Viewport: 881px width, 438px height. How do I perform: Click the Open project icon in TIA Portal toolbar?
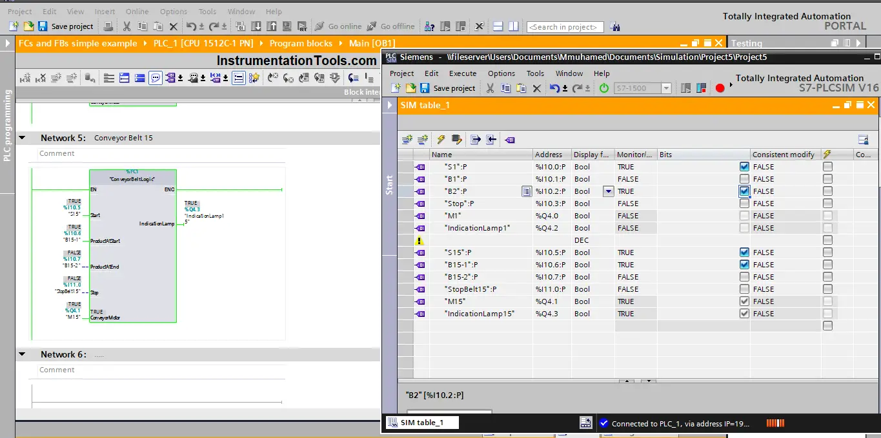(x=28, y=26)
